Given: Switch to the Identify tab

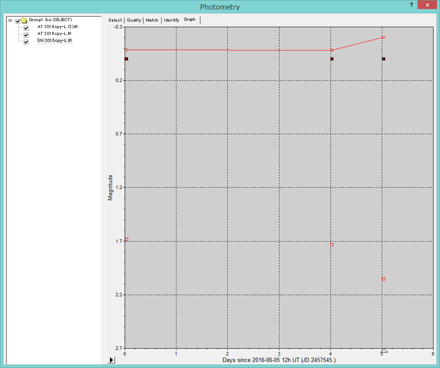Looking at the screenshot, I should (171, 20).
